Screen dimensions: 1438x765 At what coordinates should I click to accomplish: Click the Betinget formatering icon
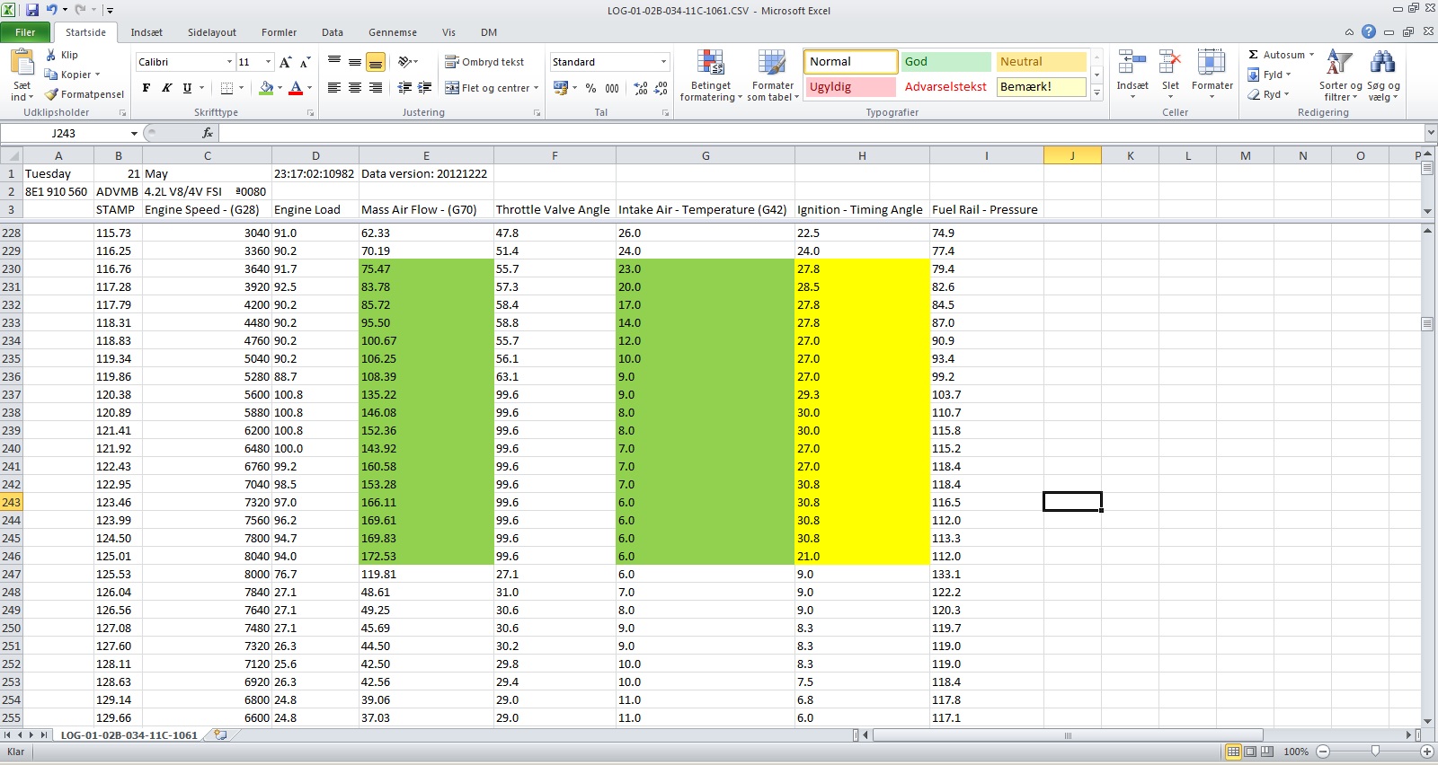(710, 64)
